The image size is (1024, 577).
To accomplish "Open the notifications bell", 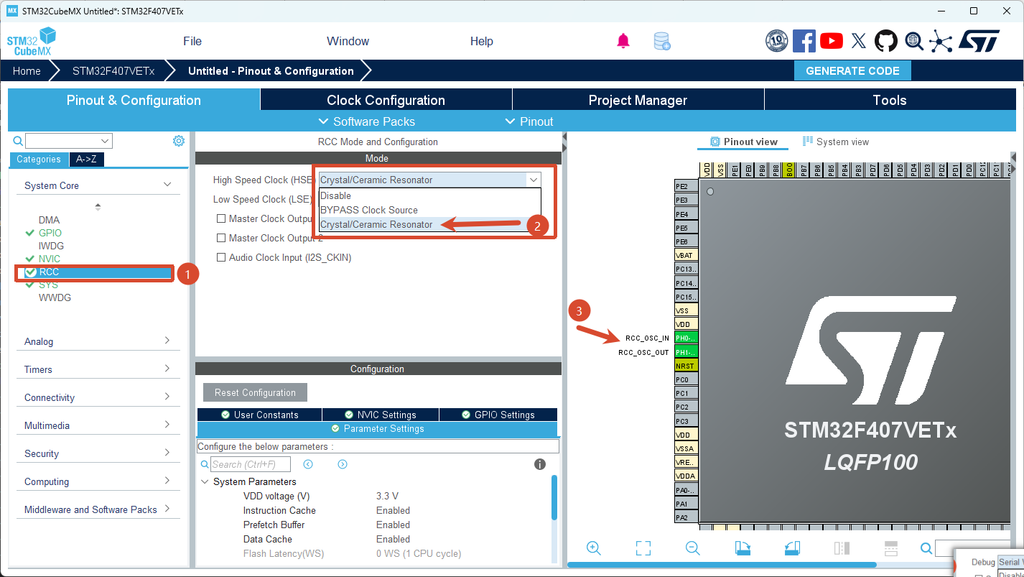I will 623,41.
